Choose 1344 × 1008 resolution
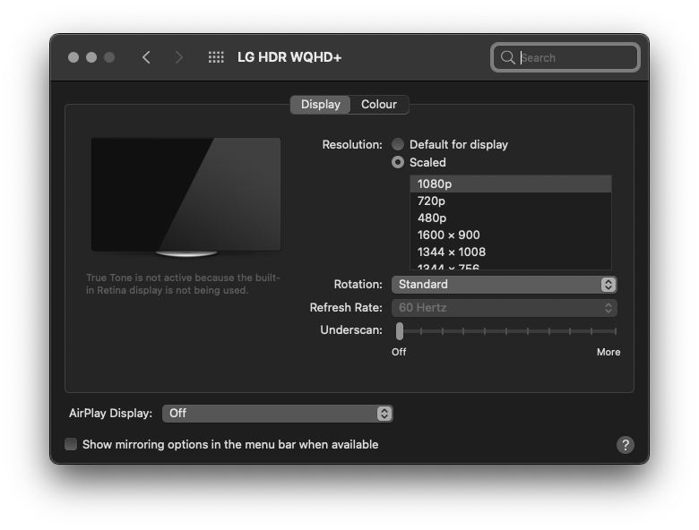This screenshot has height=530, width=699. (511, 252)
